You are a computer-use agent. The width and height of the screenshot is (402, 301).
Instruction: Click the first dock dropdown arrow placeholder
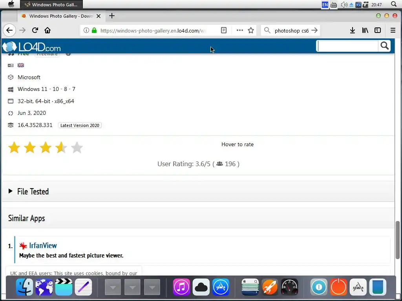[x=113, y=287]
